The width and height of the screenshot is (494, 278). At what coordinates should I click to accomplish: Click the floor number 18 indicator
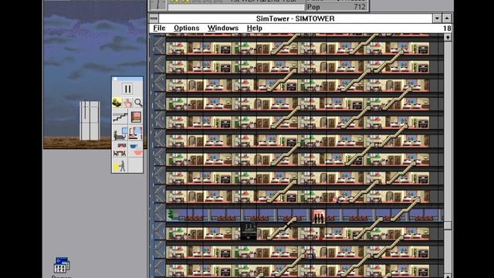[x=447, y=29]
